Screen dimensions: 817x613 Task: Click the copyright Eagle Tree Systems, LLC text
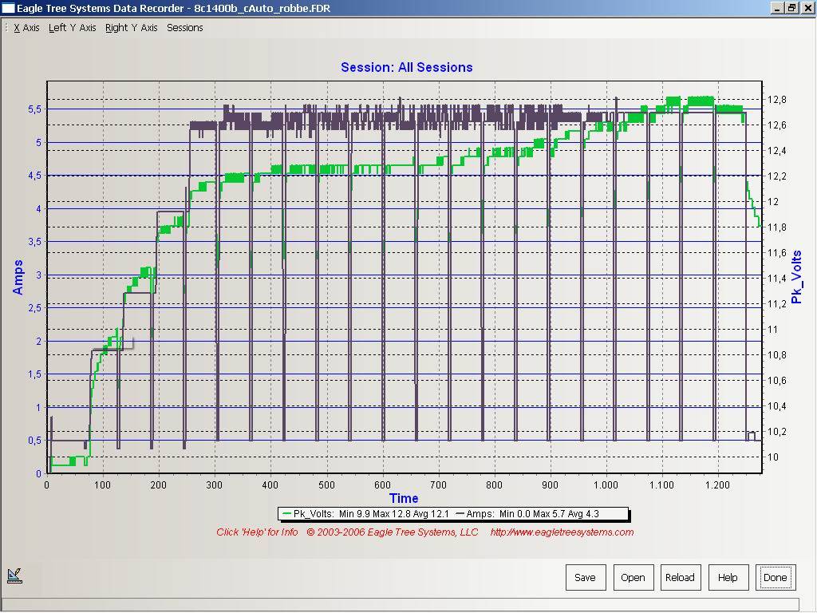[393, 532]
